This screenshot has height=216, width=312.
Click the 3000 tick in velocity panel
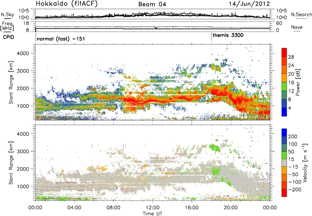coord(23,151)
